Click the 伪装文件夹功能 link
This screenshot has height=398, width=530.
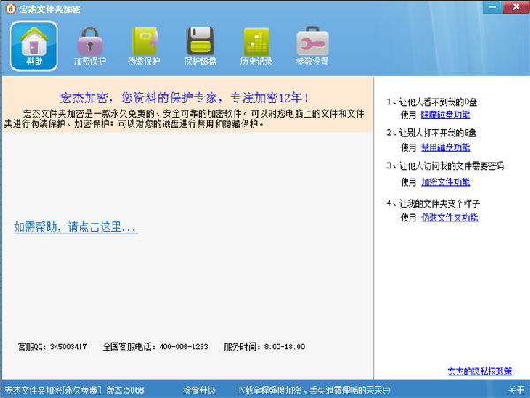pyautogui.click(x=450, y=217)
